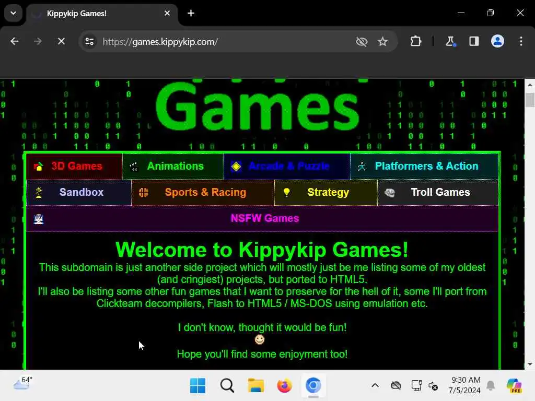The width and height of the screenshot is (535, 401).
Task: Open the NSFW Games section
Action: [262, 219]
